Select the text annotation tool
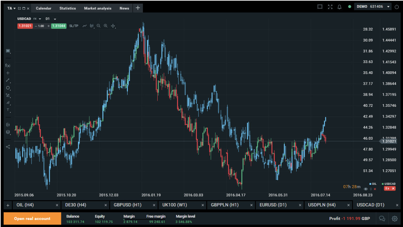 (x=8, y=110)
